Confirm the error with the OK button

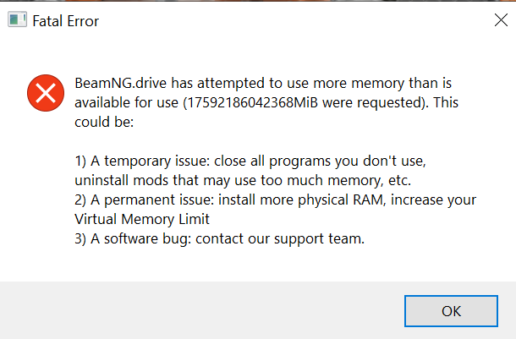click(x=451, y=311)
